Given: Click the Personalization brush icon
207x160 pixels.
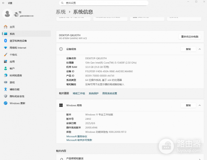Looking at the screenshot, I should 6,54.
